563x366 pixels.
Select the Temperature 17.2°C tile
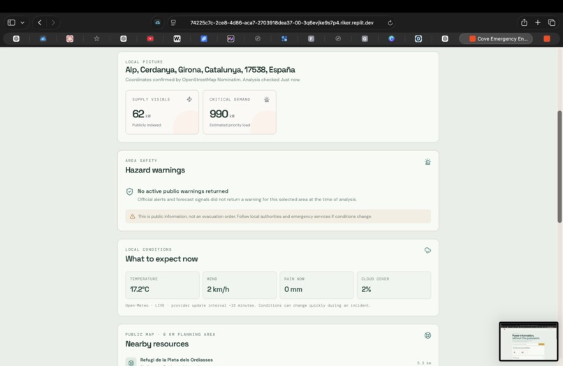(x=162, y=285)
